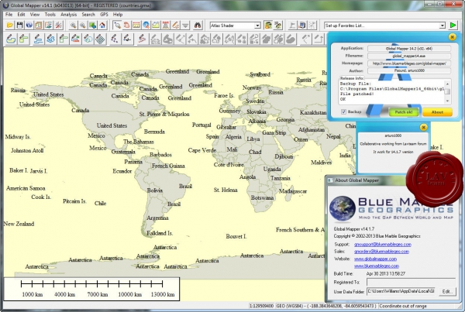
Task: Choose the create line feature digitizer icon
Action: pos(37,39)
